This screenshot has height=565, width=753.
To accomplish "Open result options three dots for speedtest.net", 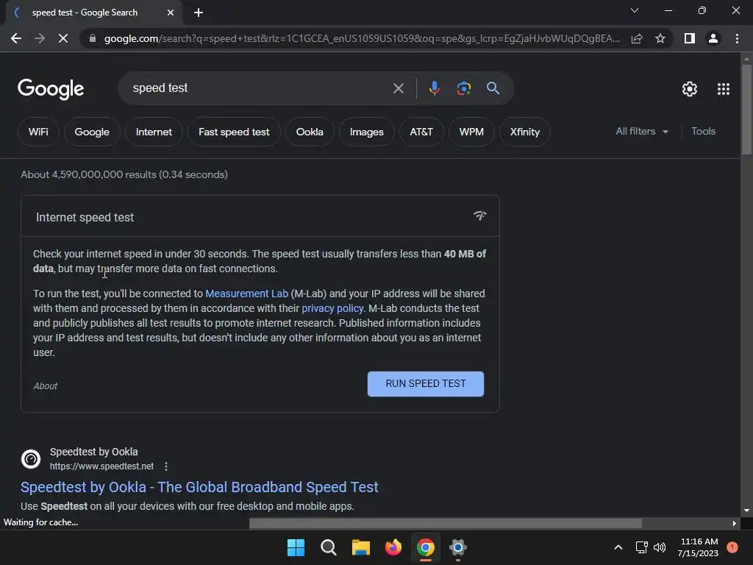I will point(166,466).
